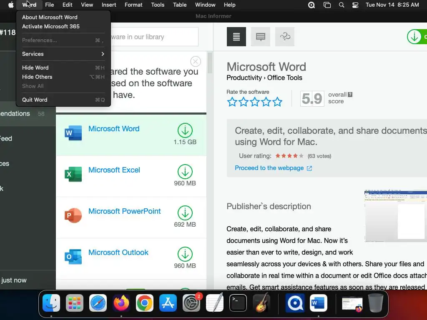Open Launchpad in the Dock
Screen dimensions: 427x320
click(x=75, y=303)
